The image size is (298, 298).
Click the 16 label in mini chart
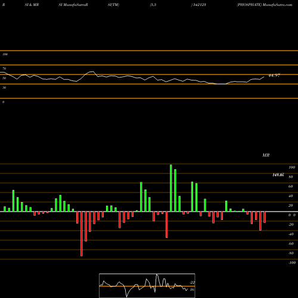(x=192, y=290)
